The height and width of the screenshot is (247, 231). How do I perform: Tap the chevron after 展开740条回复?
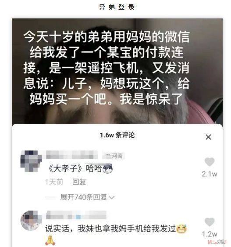[x=112, y=197]
